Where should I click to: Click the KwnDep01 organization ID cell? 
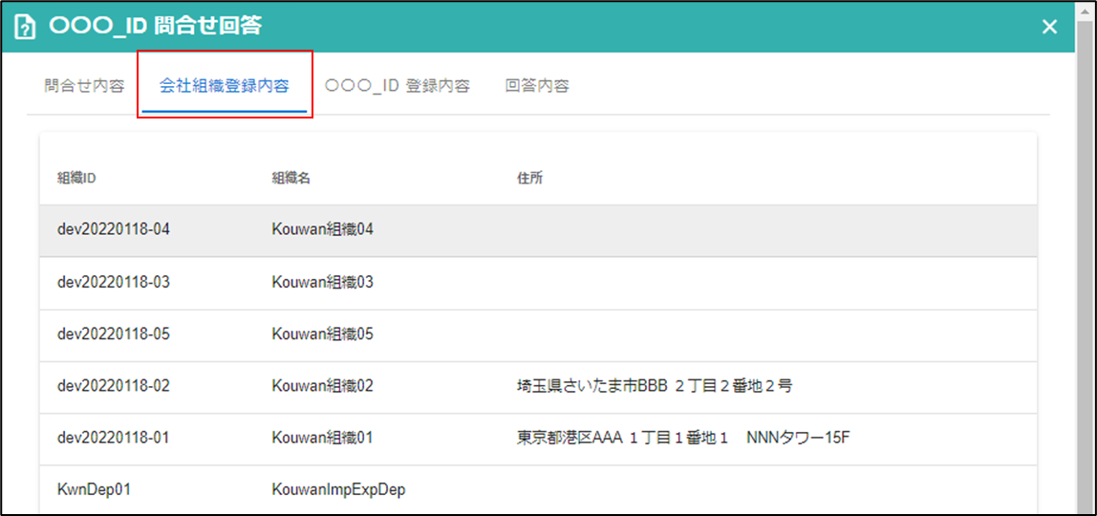pyautogui.click(x=94, y=489)
